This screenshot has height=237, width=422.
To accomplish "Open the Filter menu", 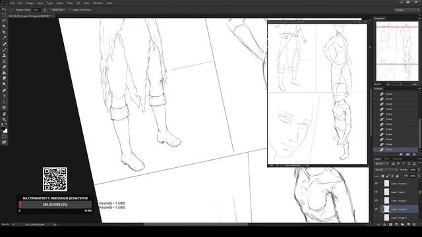I will [70, 3].
